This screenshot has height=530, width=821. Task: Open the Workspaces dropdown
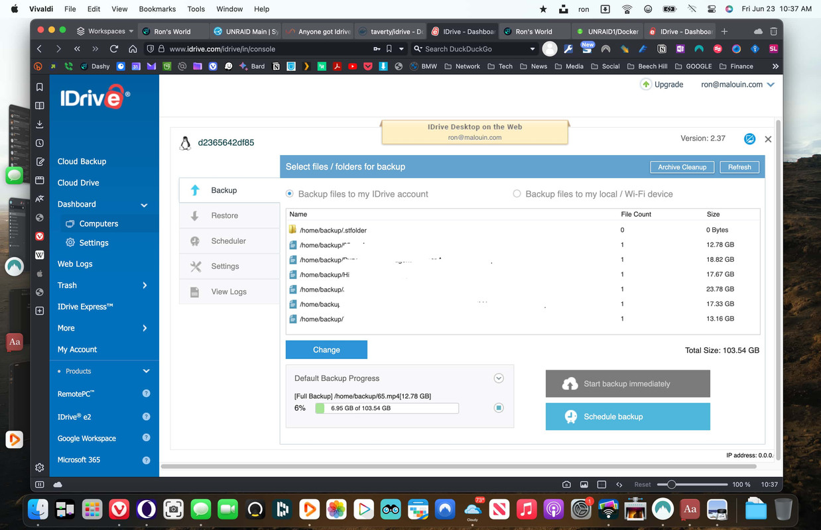pyautogui.click(x=105, y=31)
